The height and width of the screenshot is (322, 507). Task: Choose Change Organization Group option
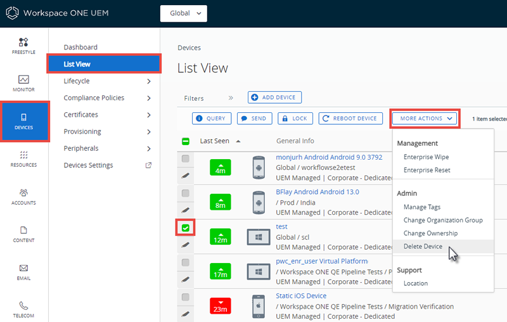tap(443, 220)
